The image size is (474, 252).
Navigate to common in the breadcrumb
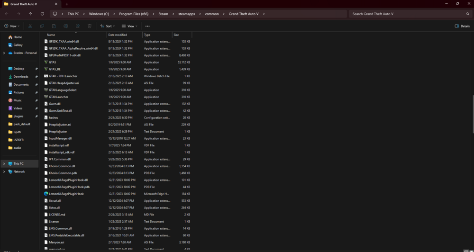(211, 14)
